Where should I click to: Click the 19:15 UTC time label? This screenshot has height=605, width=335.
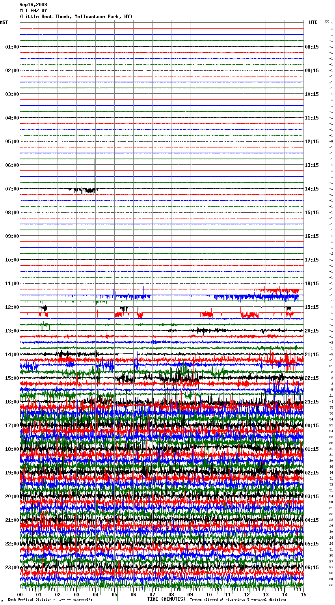(x=312, y=307)
